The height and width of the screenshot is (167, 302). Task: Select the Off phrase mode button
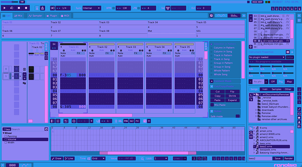coord(273,82)
